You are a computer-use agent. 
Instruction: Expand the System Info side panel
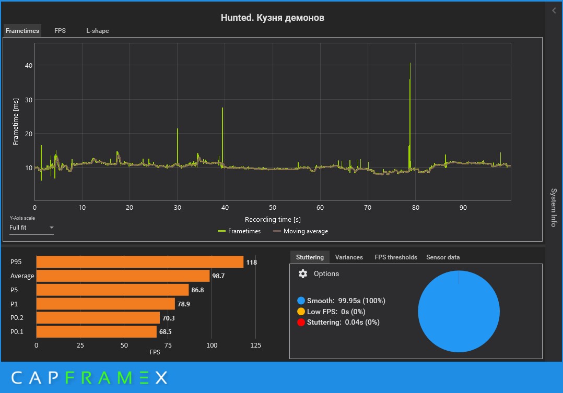tap(554, 207)
